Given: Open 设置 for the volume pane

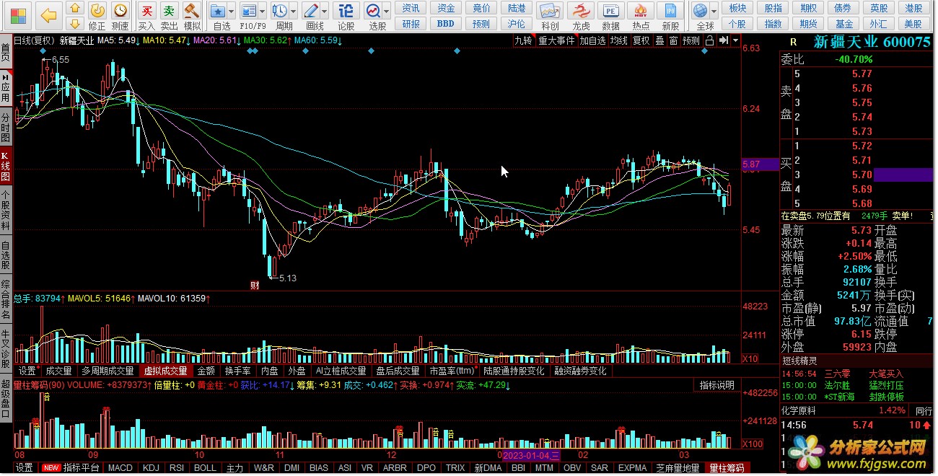Looking at the screenshot, I should coord(27,371).
